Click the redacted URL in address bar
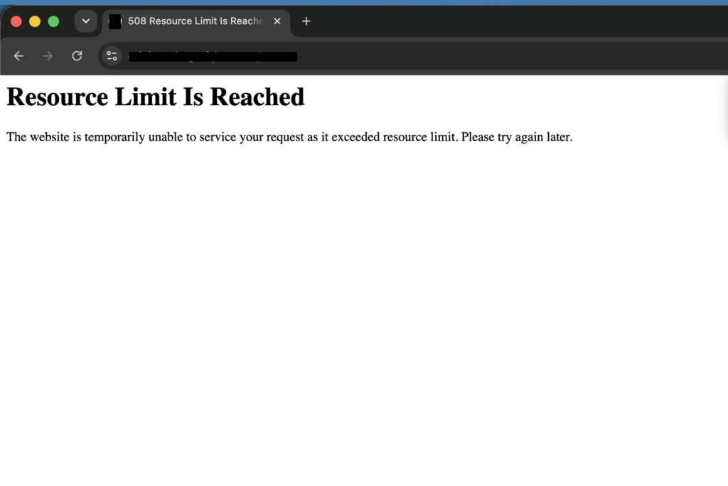The image size is (728, 486). (x=213, y=57)
